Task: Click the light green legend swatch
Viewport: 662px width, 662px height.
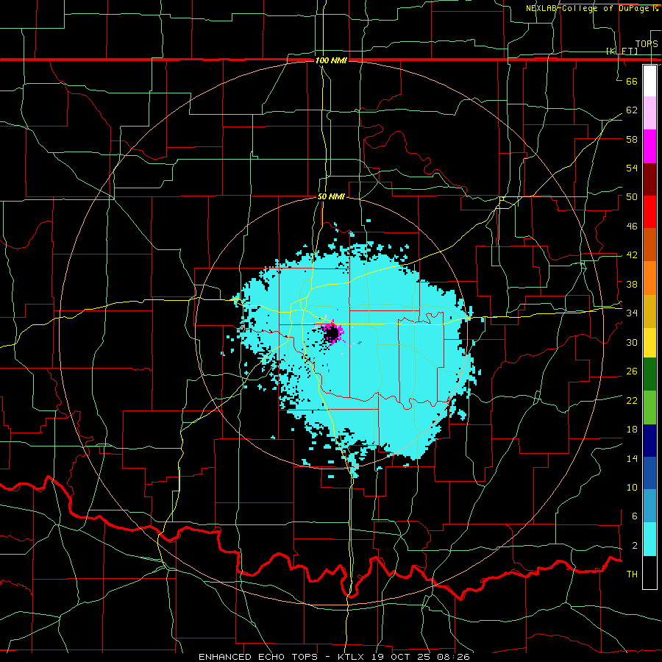Action: pos(649,407)
